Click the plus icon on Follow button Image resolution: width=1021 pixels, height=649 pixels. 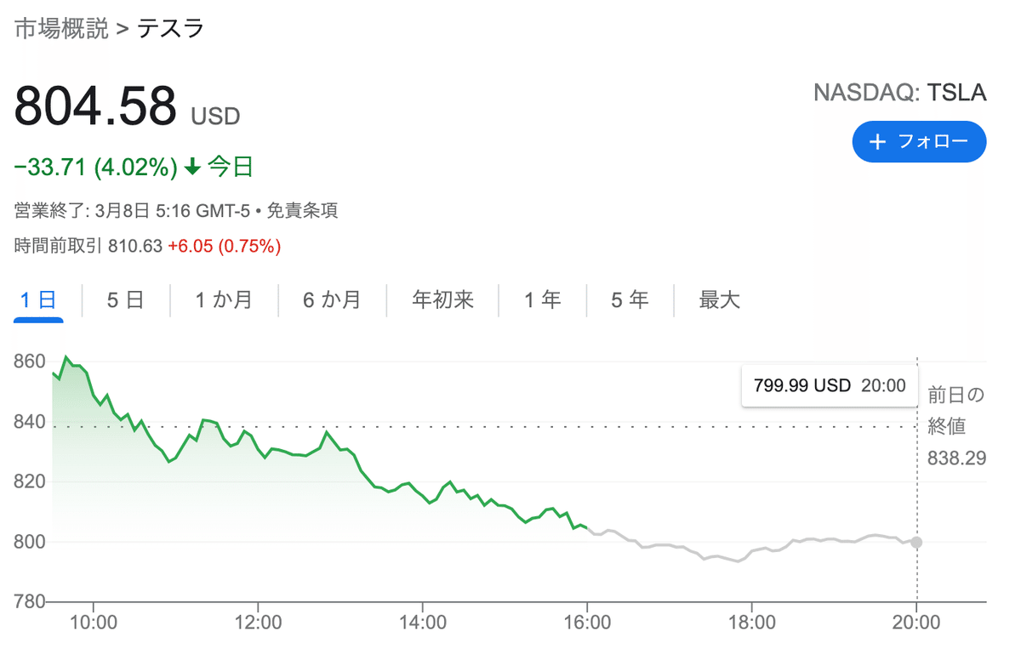coord(879,142)
